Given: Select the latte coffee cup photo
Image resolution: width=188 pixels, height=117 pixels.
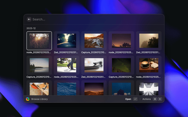Looking at the screenshot, I should [x=149, y=65].
